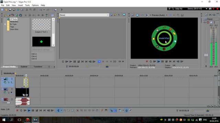Toggle Lock Envelopes to Events under the timeline
Viewport: 220px width, 123px height.
[126, 110]
